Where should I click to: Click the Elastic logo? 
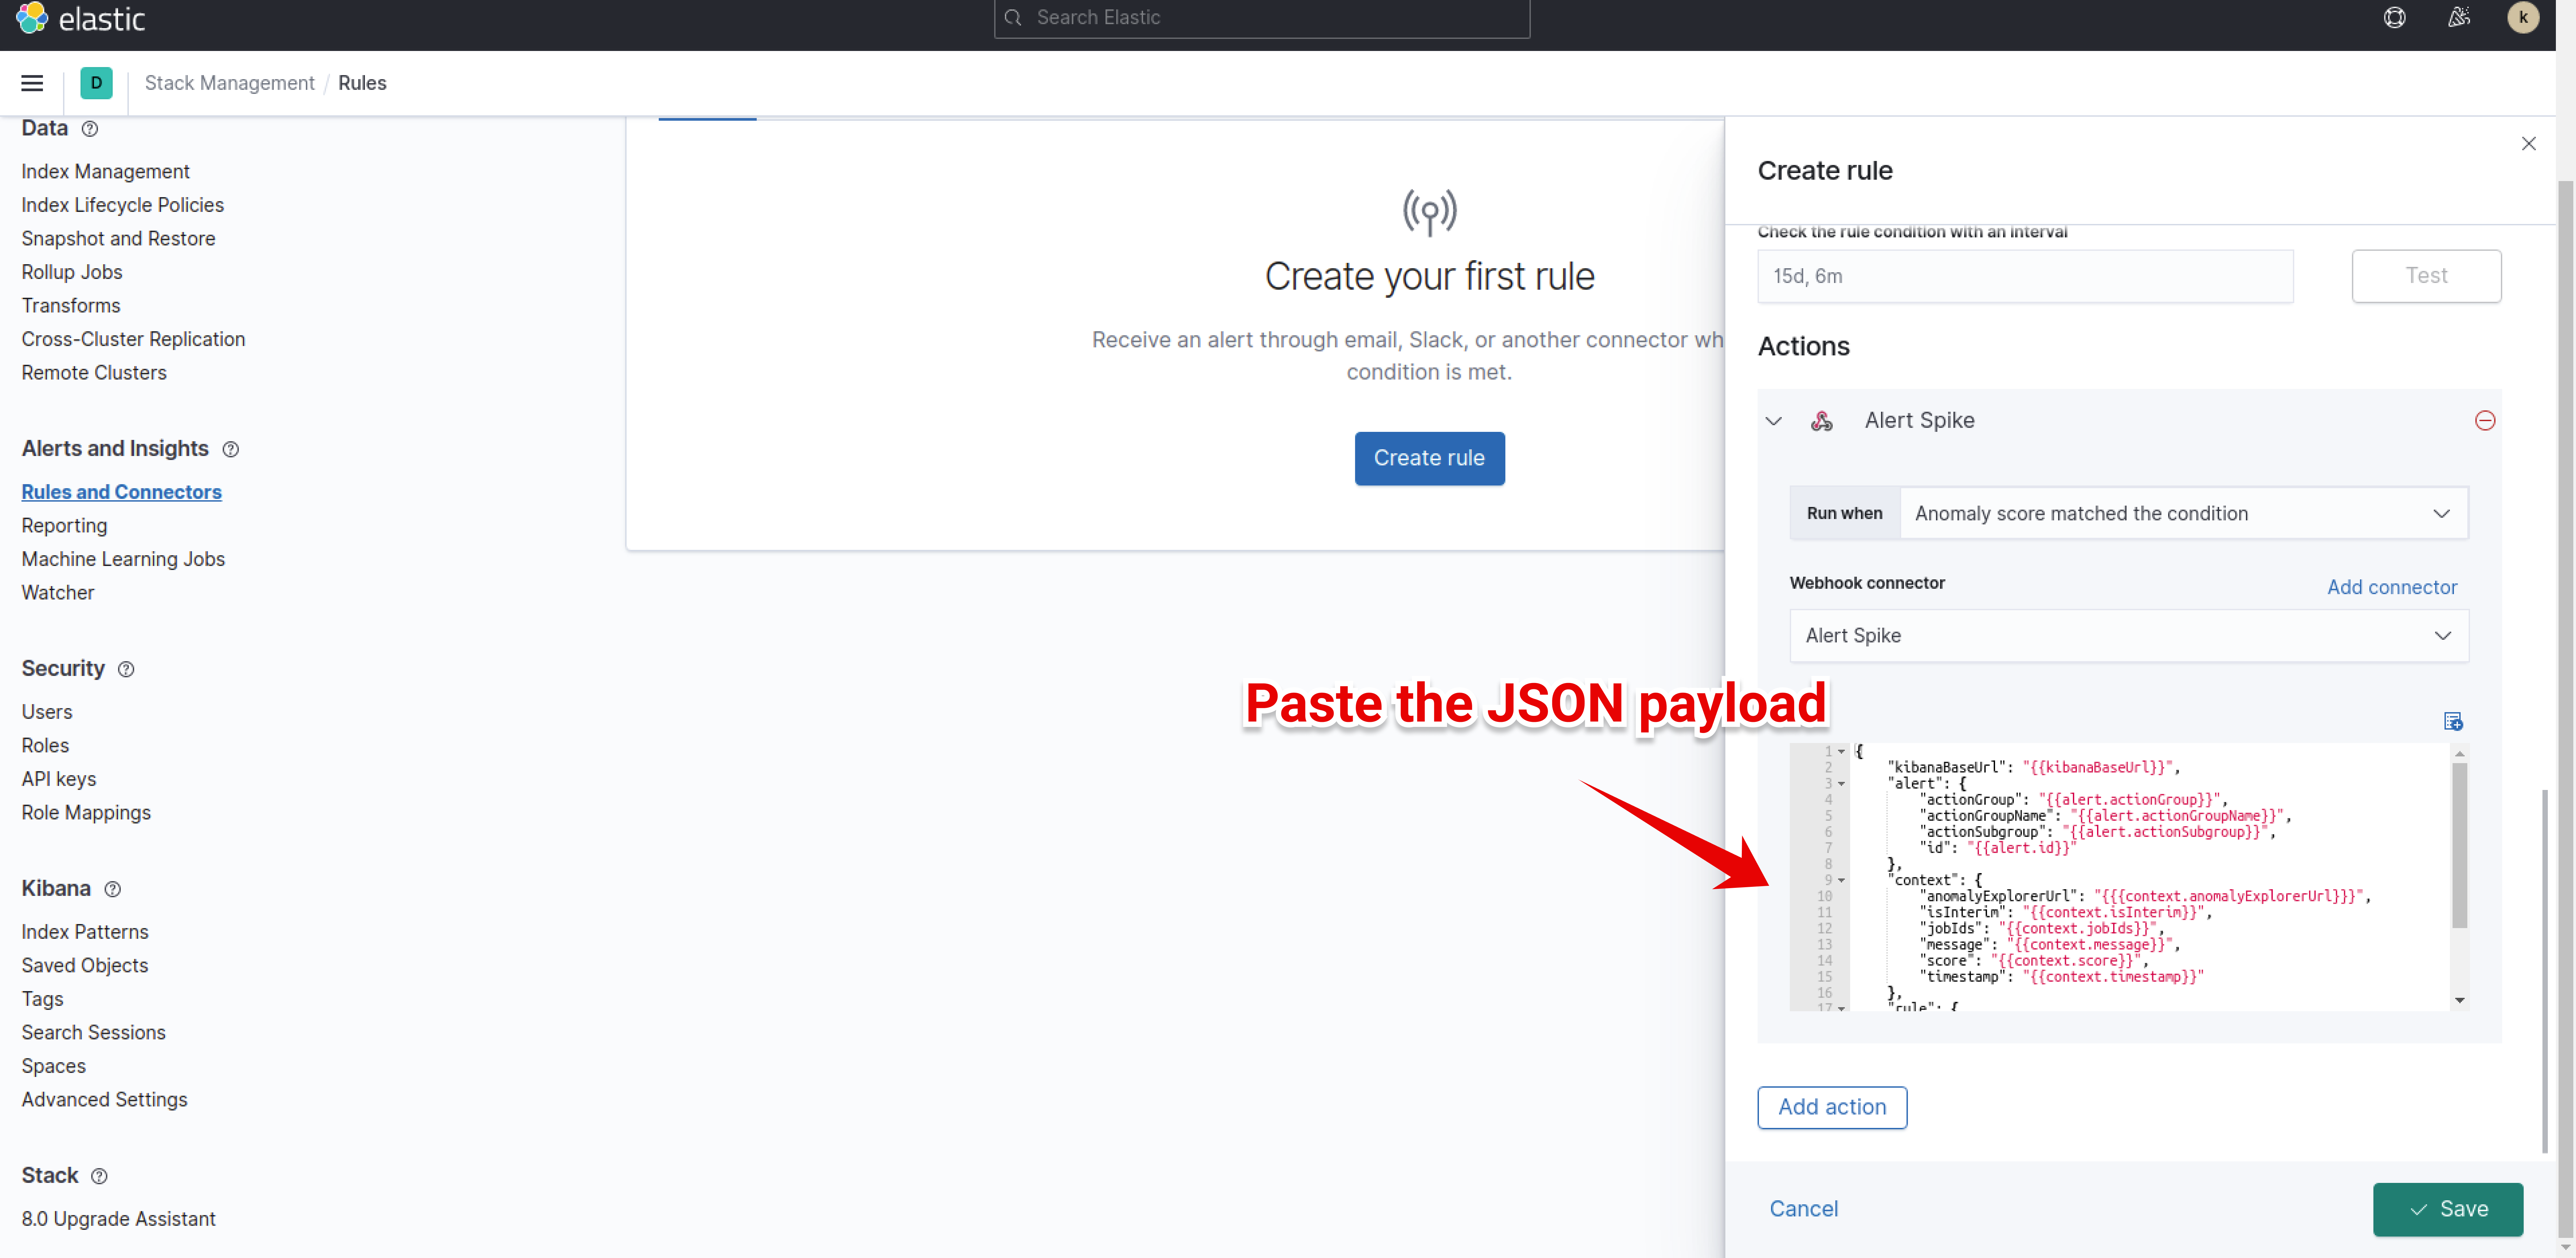coord(80,18)
